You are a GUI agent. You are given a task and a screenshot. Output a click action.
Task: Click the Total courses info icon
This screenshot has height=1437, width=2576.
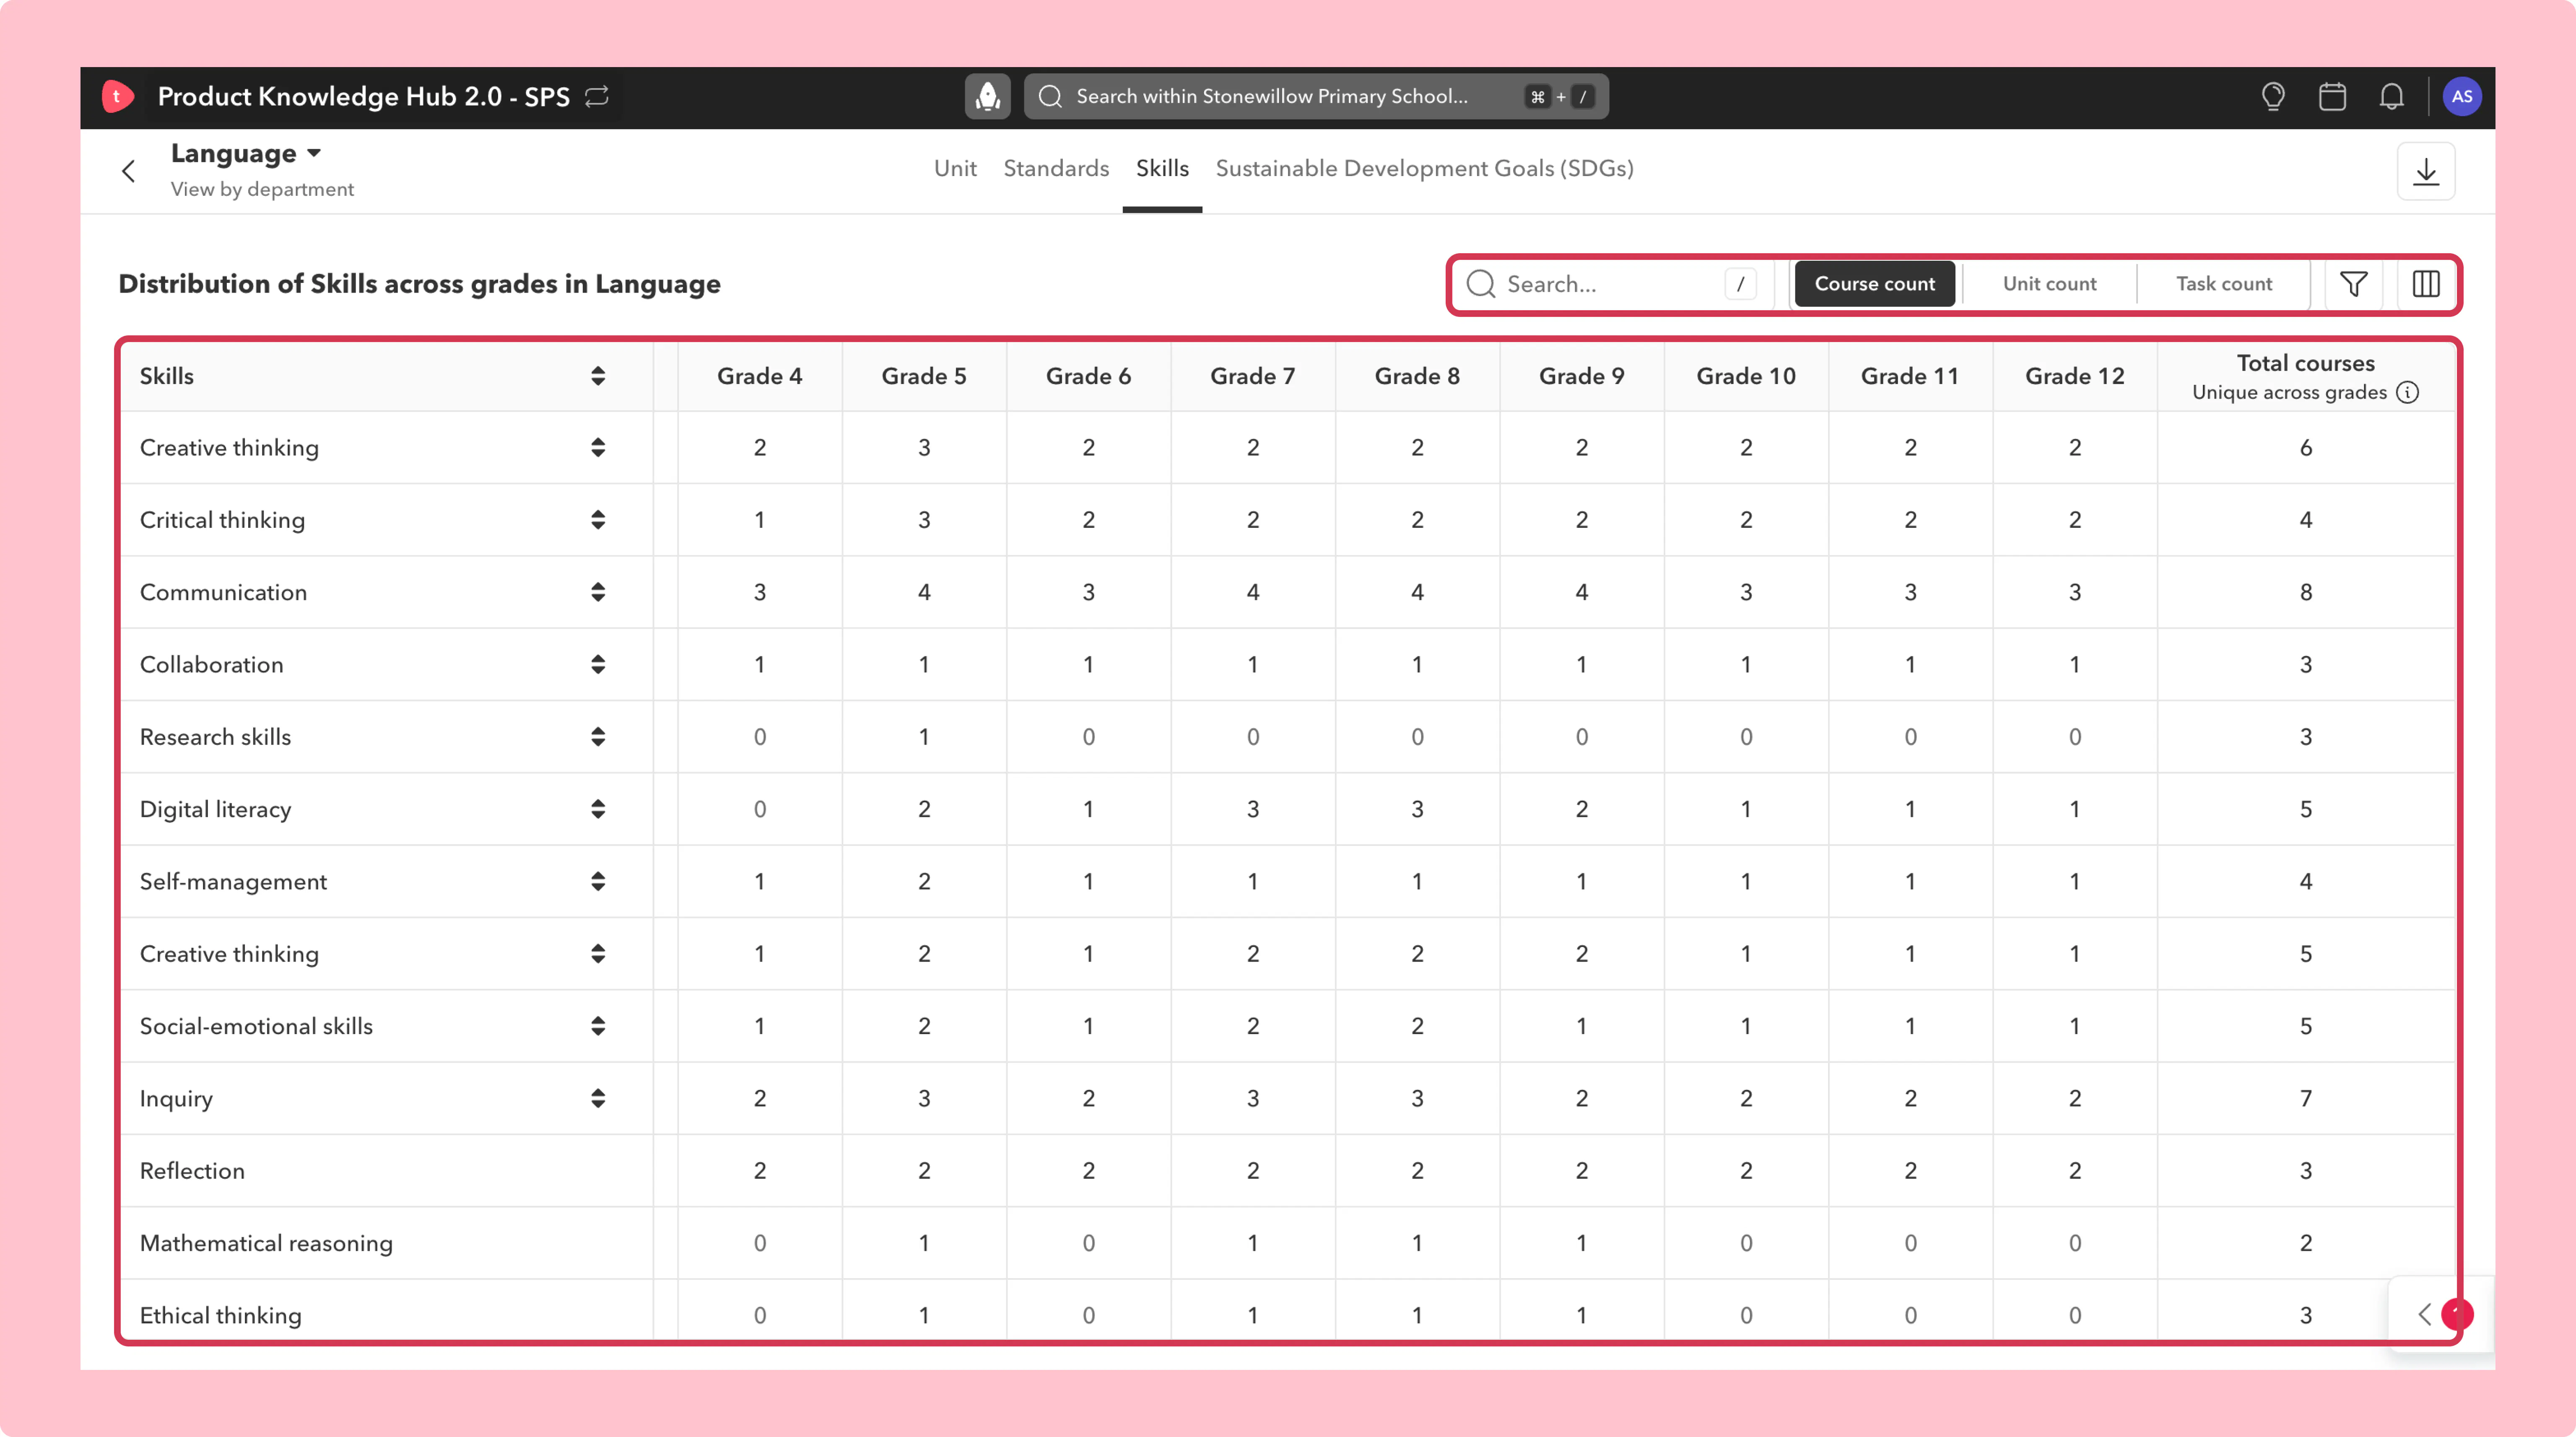(x=2407, y=392)
